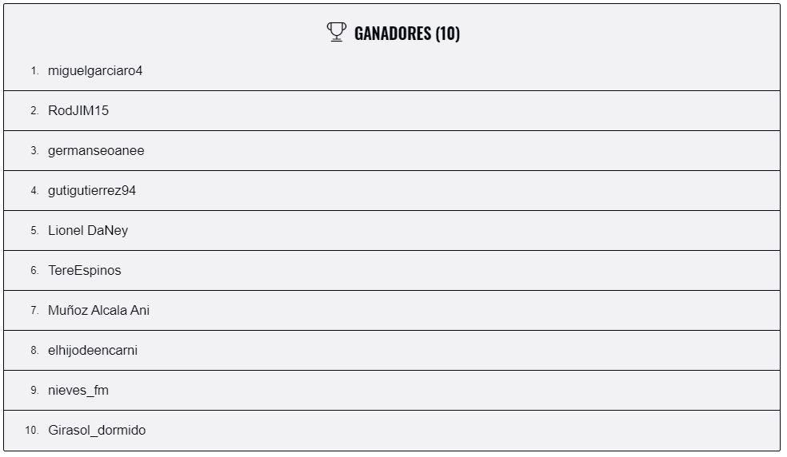787x457 pixels.
Task: Click rank number 1 in the list
Action: pos(34,71)
